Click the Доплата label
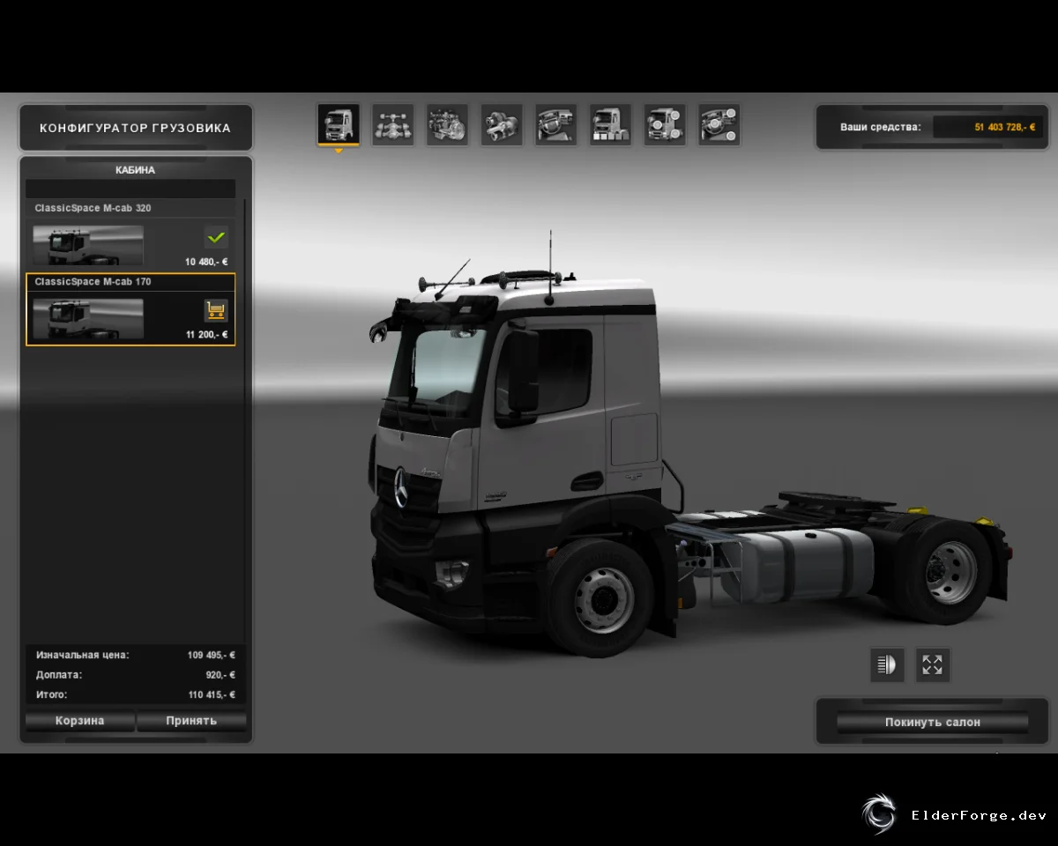The height and width of the screenshot is (846, 1058). (59, 675)
